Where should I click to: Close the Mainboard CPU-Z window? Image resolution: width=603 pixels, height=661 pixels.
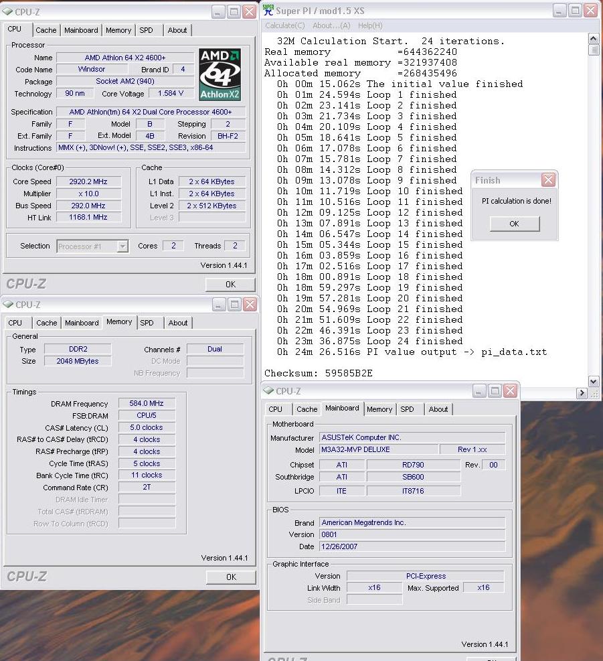pos(510,391)
